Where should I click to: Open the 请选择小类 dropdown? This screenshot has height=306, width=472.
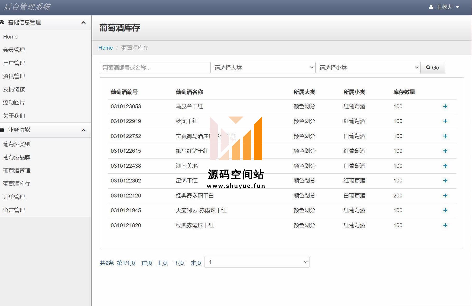pyautogui.click(x=368, y=68)
